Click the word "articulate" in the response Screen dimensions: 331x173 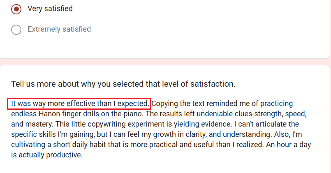coord(277,124)
